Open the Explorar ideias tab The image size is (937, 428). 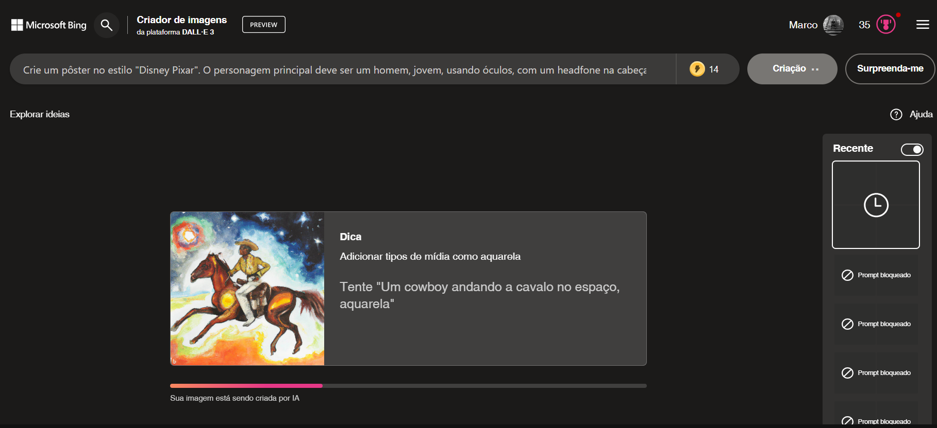pos(40,114)
